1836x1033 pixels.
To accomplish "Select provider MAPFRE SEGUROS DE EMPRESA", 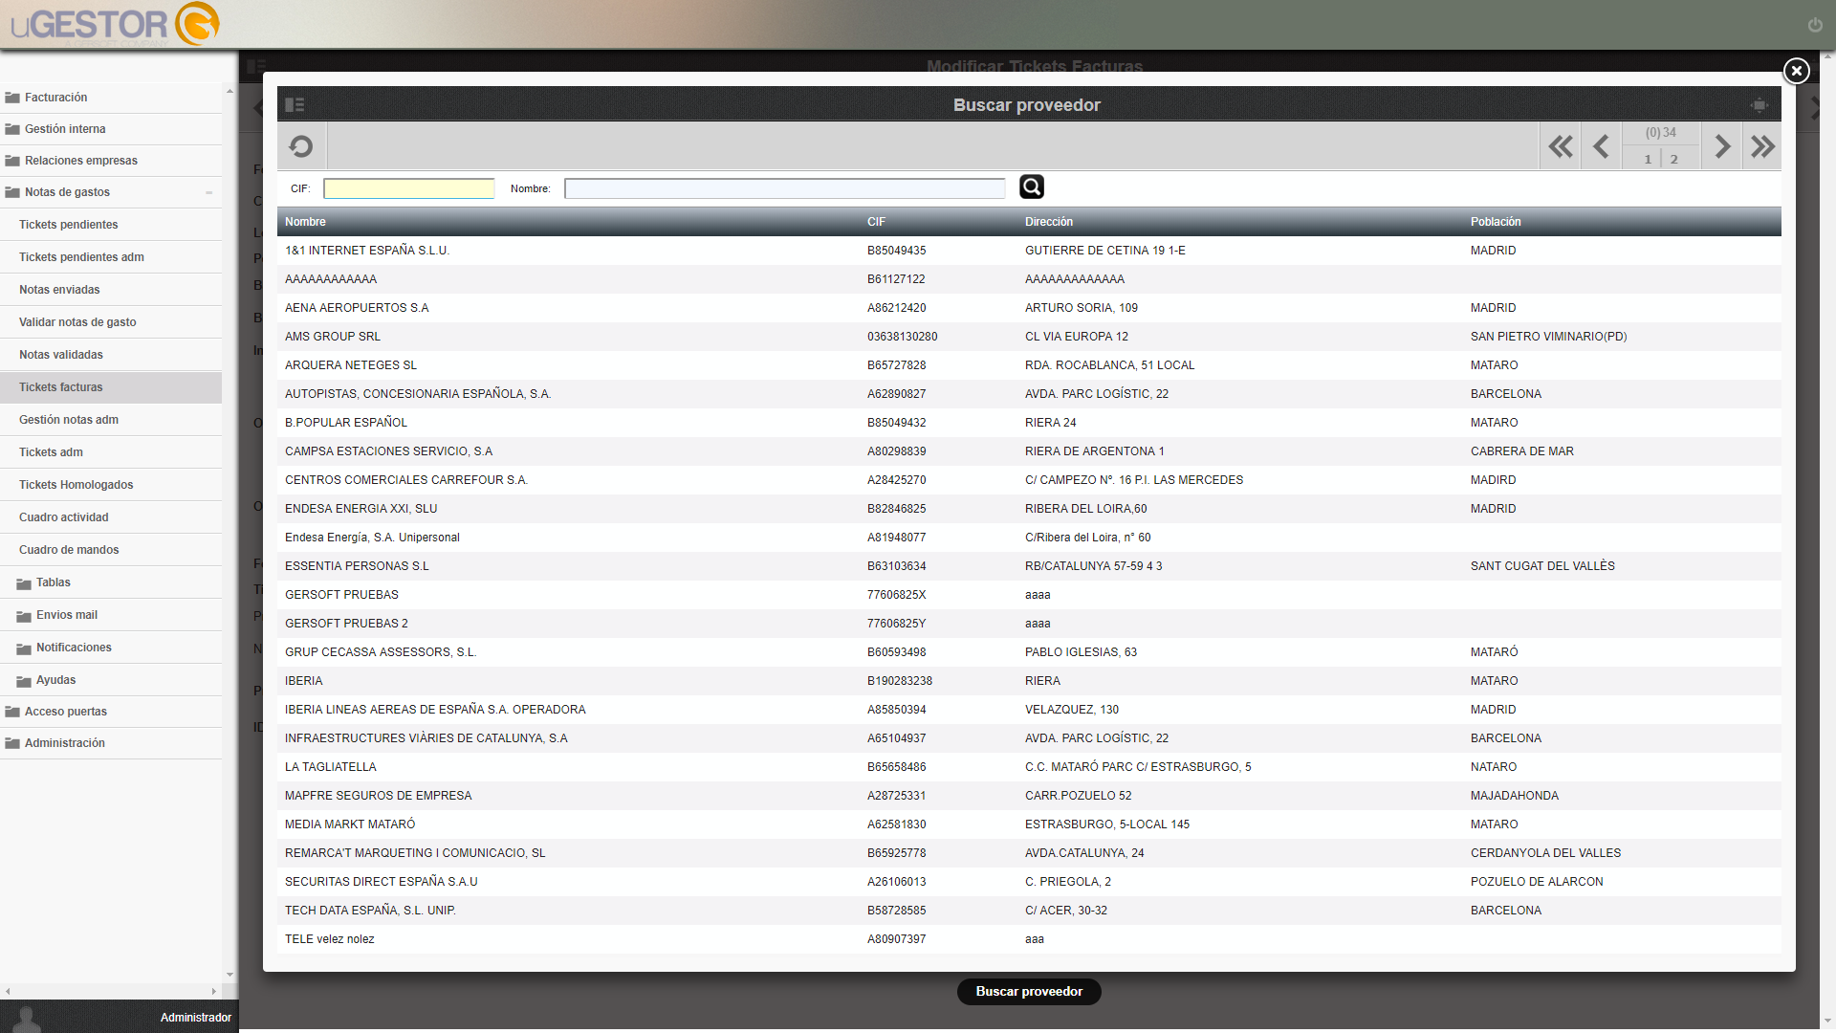I will (x=1029, y=796).
